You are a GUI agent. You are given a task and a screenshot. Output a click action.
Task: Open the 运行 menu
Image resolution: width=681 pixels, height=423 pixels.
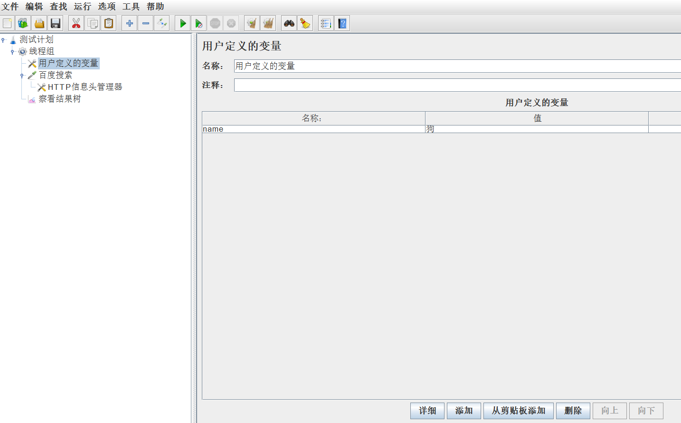click(83, 7)
